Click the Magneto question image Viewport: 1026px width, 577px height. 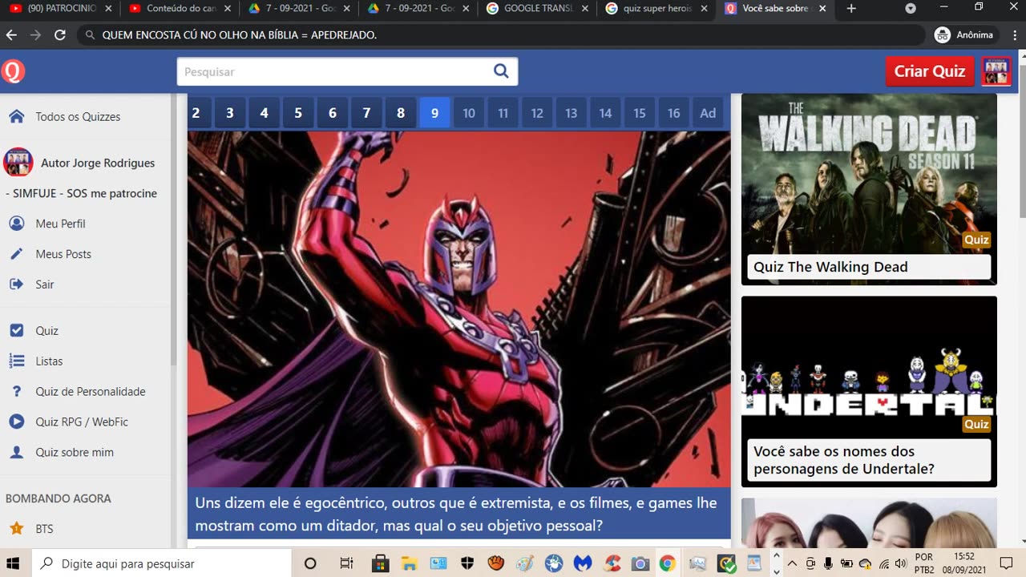click(x=459, y=309)
